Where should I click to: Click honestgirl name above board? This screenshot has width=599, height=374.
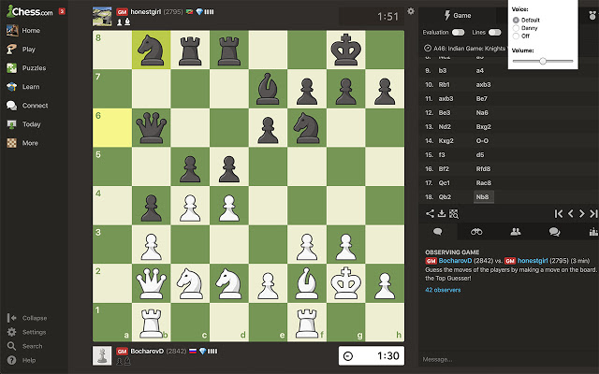146,12
